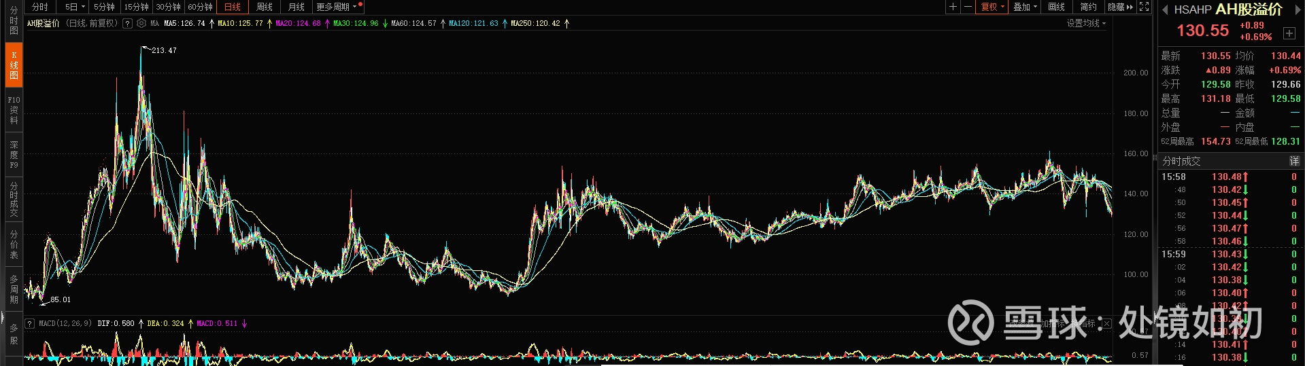Click the MA250:120.42 indicator label

535,23
